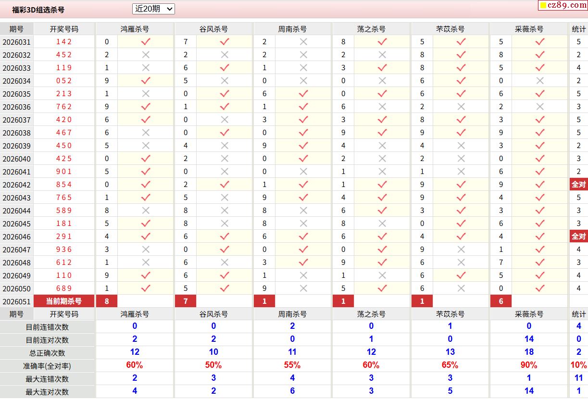Click the red 当前期杀号 label
Viewport: 588px width, 399px height.
pyautogui.click(x=64, y=301)
